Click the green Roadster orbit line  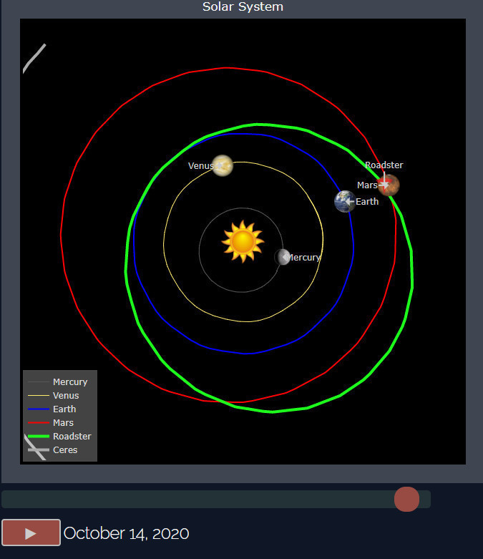(412, 286)
